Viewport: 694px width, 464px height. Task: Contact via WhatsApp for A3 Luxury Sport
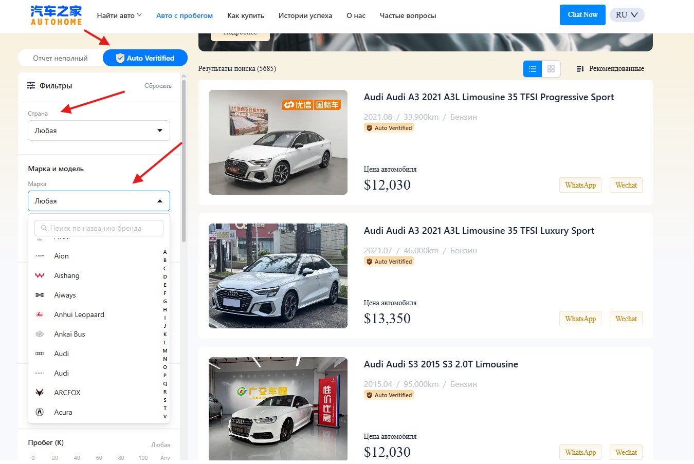coord(580,319)
